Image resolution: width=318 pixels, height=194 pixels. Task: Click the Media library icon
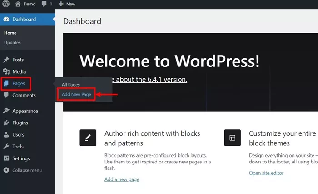tap(6, 71)
